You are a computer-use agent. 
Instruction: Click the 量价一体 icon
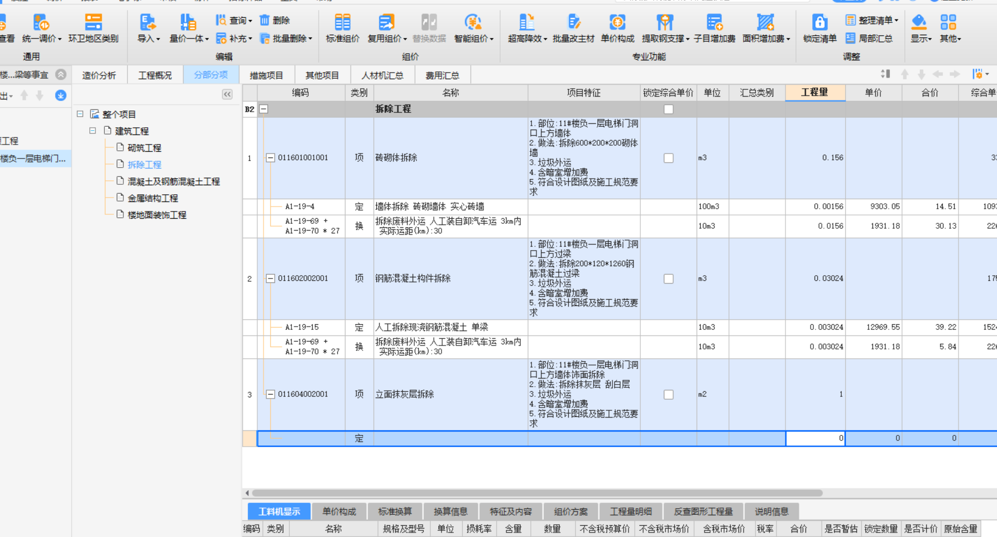tap(188, 23)
